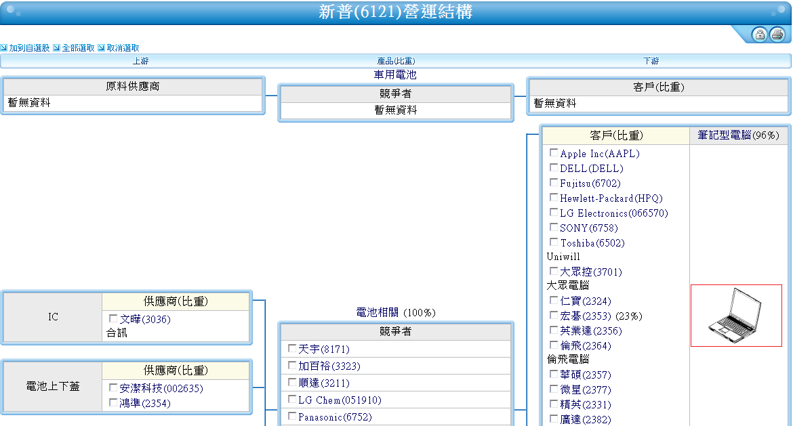
Task: Open the Hewlett-Packard(HPQ) link
Action: pyautogui.click(x=611, y=198)
